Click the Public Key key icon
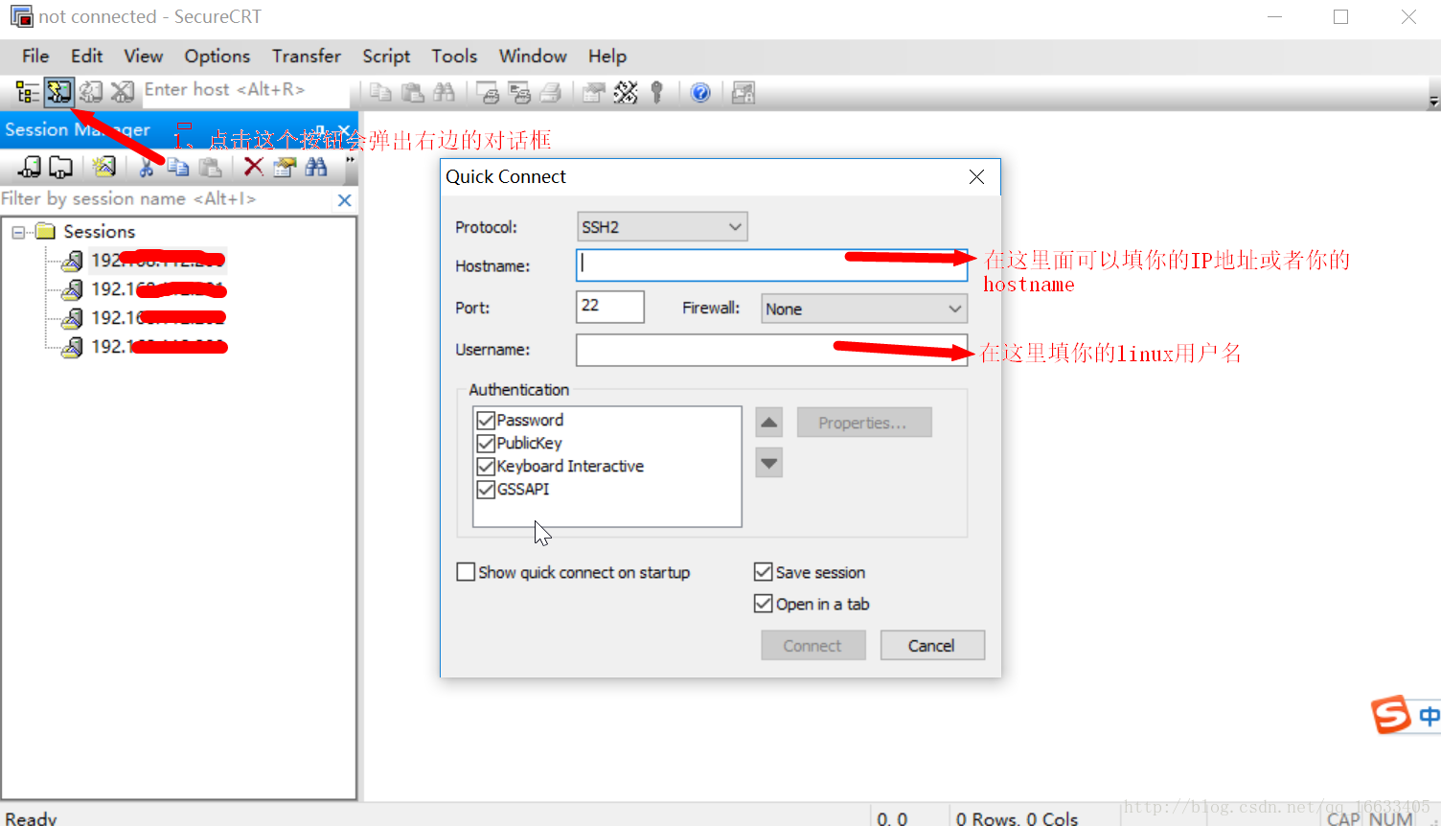Screen dimensions: 1441x826 (657, 92)
